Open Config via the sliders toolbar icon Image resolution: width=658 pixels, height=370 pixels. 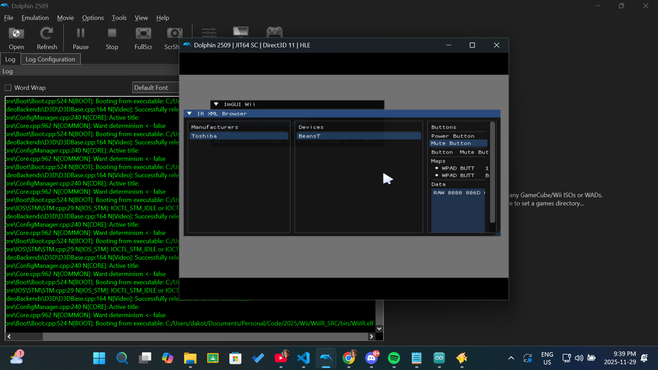click(209, 32)
